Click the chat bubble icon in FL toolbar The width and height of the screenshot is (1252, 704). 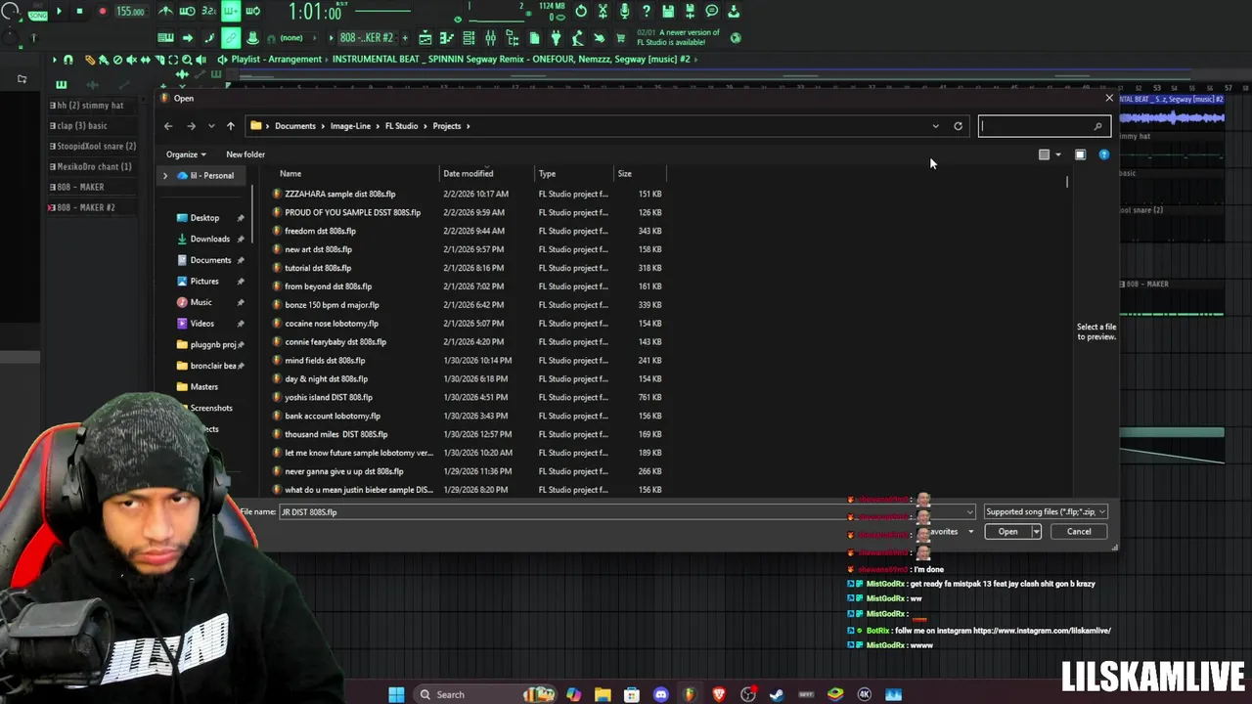711,11
